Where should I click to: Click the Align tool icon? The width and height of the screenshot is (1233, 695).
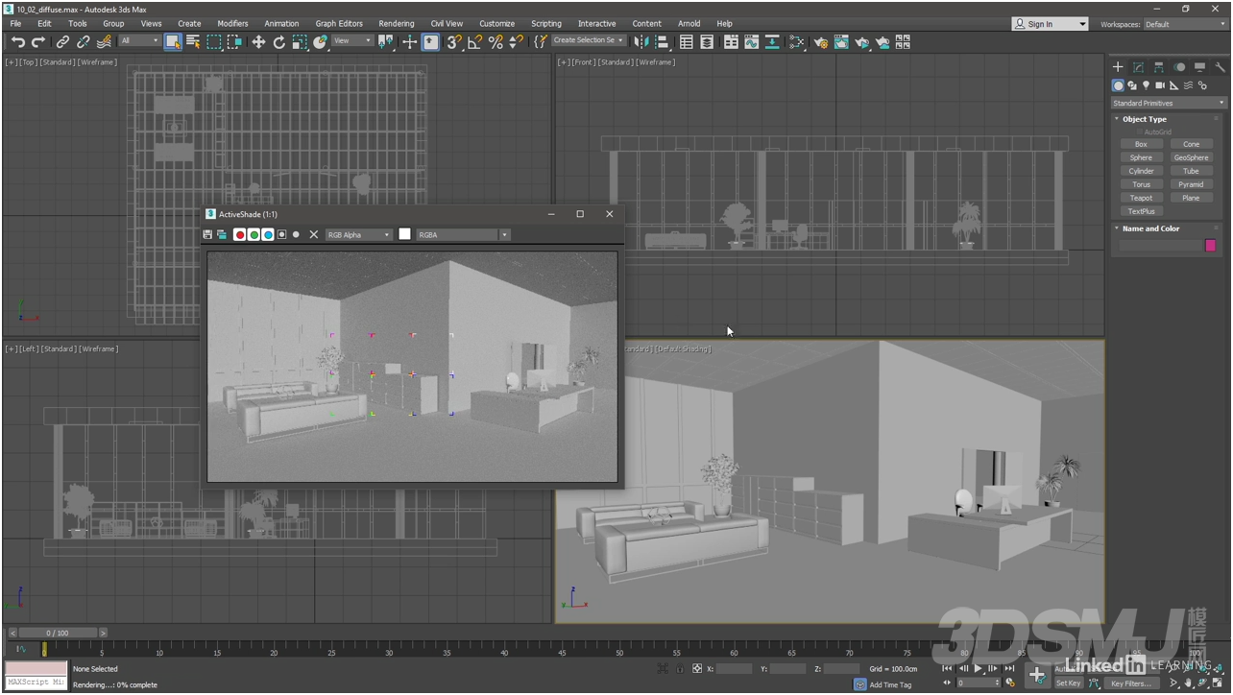[x=662, y=42]
